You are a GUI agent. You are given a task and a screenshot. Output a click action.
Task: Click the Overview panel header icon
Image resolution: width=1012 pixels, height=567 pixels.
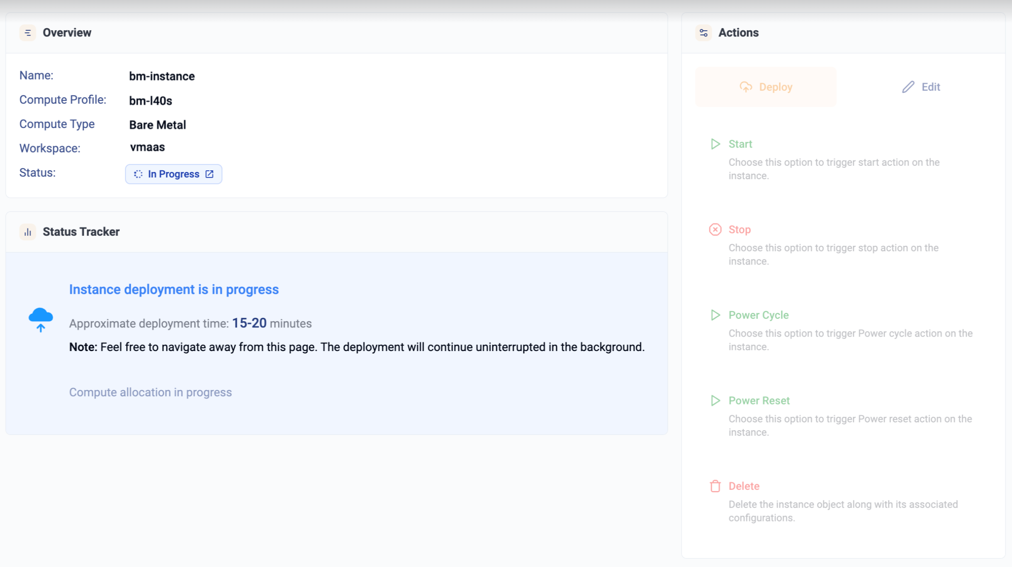coord(27,33)
